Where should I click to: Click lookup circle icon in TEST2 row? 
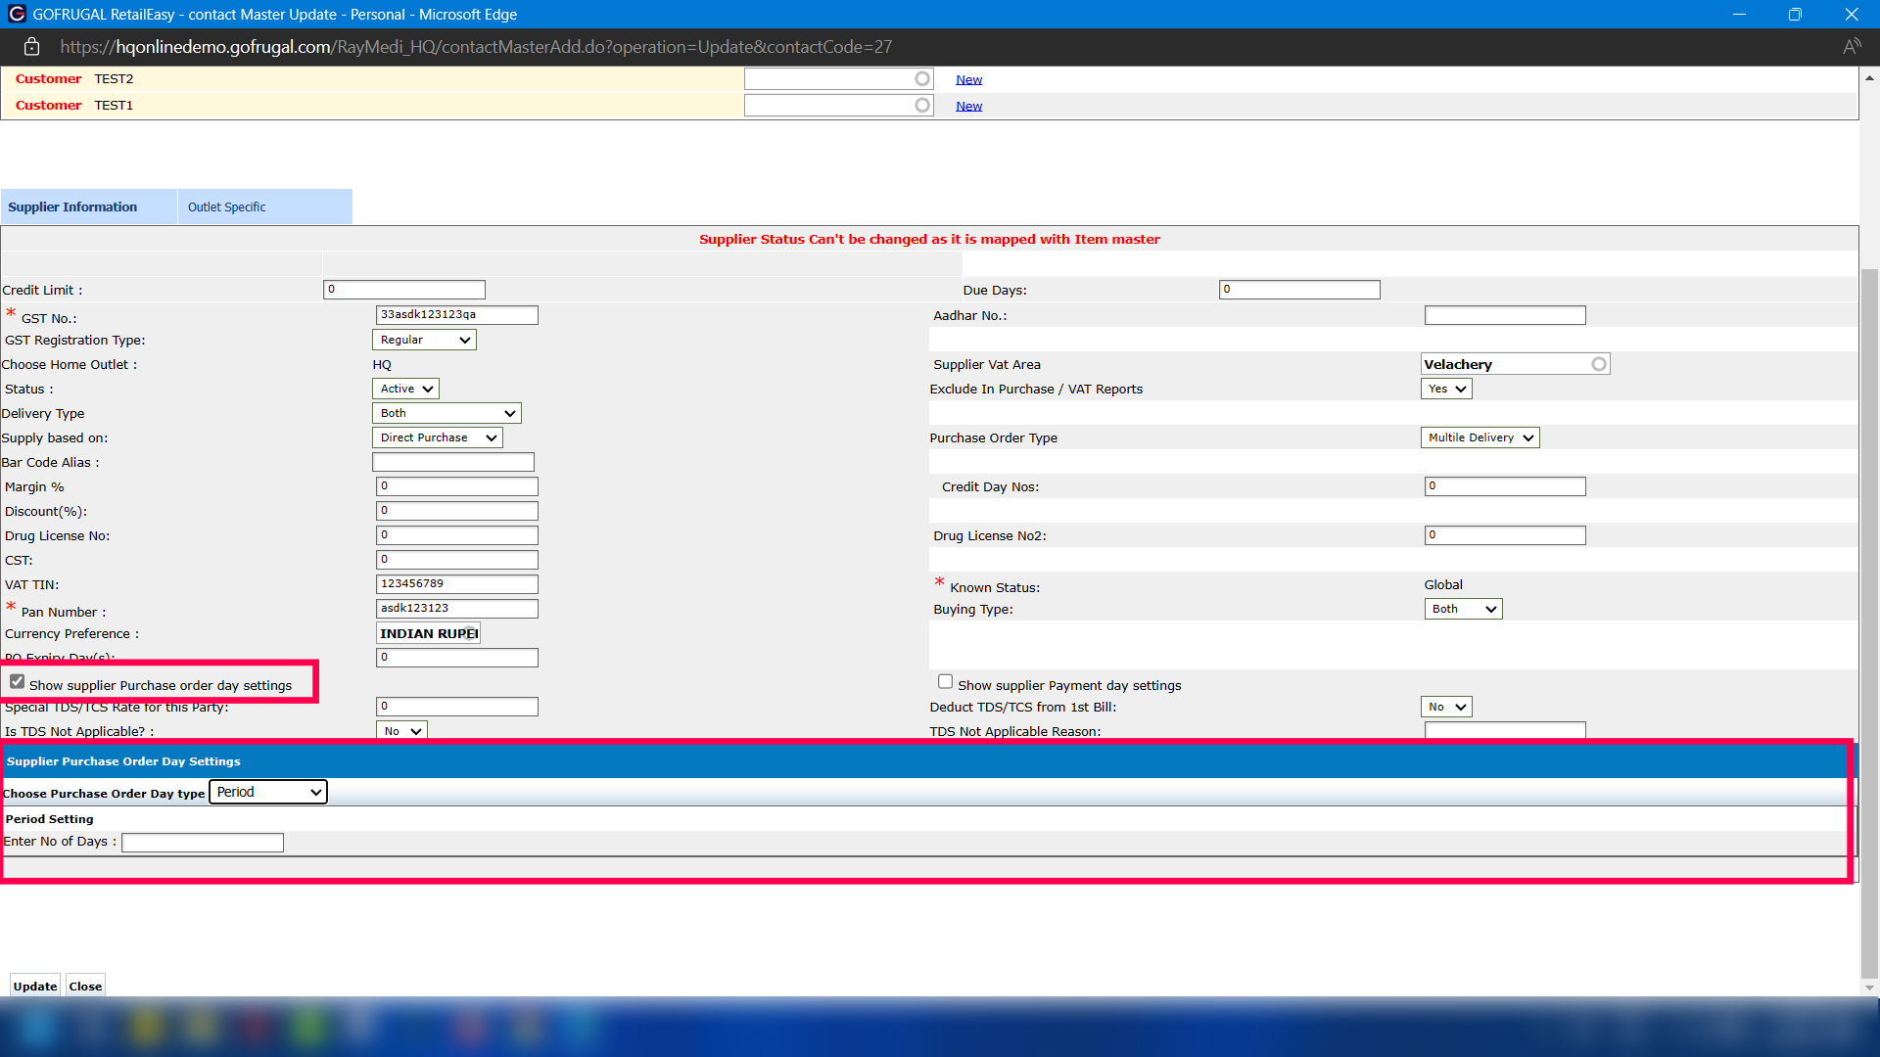coord(922,78)
